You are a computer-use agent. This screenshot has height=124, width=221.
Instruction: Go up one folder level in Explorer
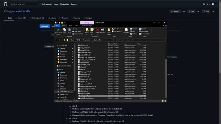coord(65,40)
